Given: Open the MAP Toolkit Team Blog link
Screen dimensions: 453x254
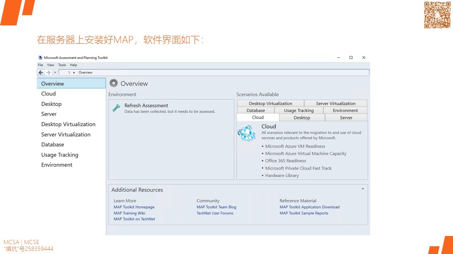Looking at the screenshot, I should point(216,207).
